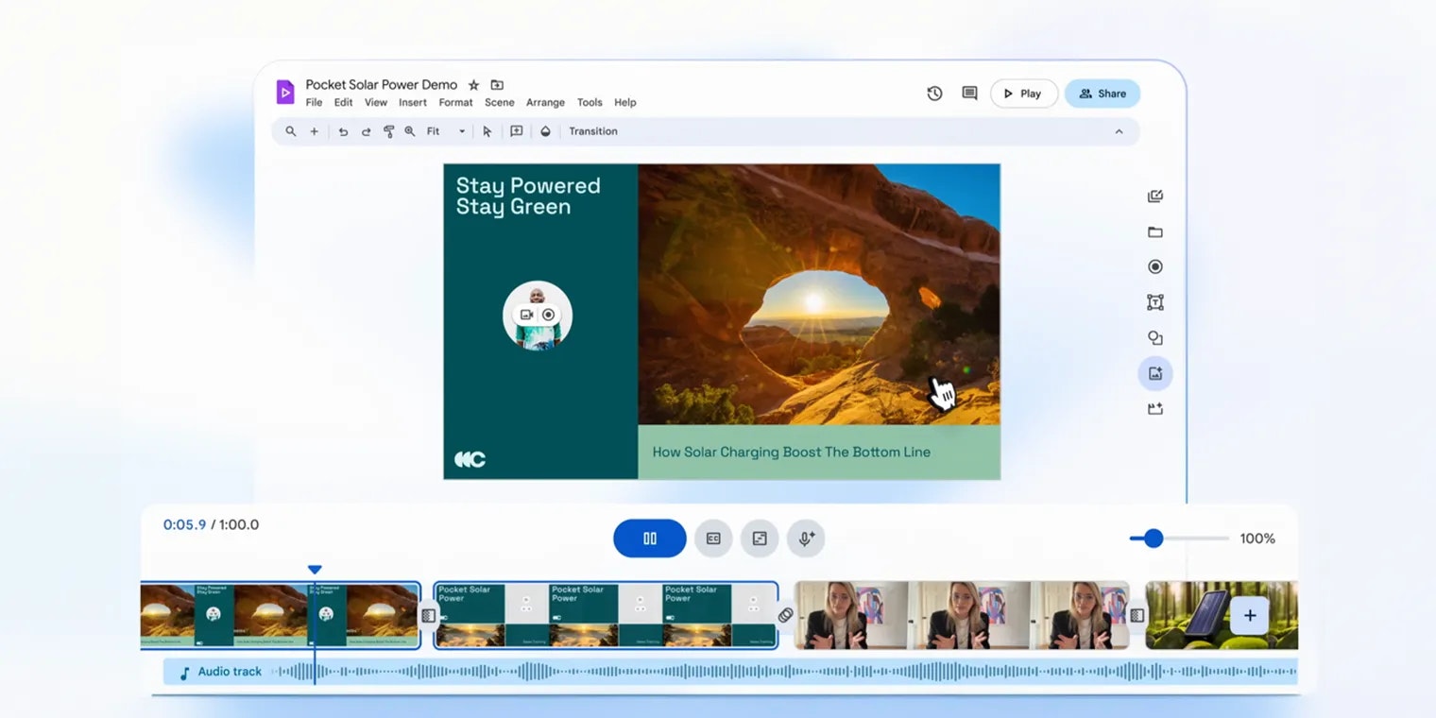Open the Insert menu
The height and width of the screenshot is (718, 1436).
coord(413,103)
